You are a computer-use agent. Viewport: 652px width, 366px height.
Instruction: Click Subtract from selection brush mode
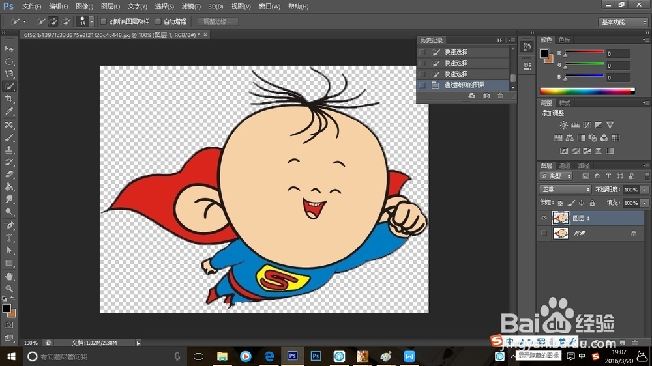pos(65,21)
